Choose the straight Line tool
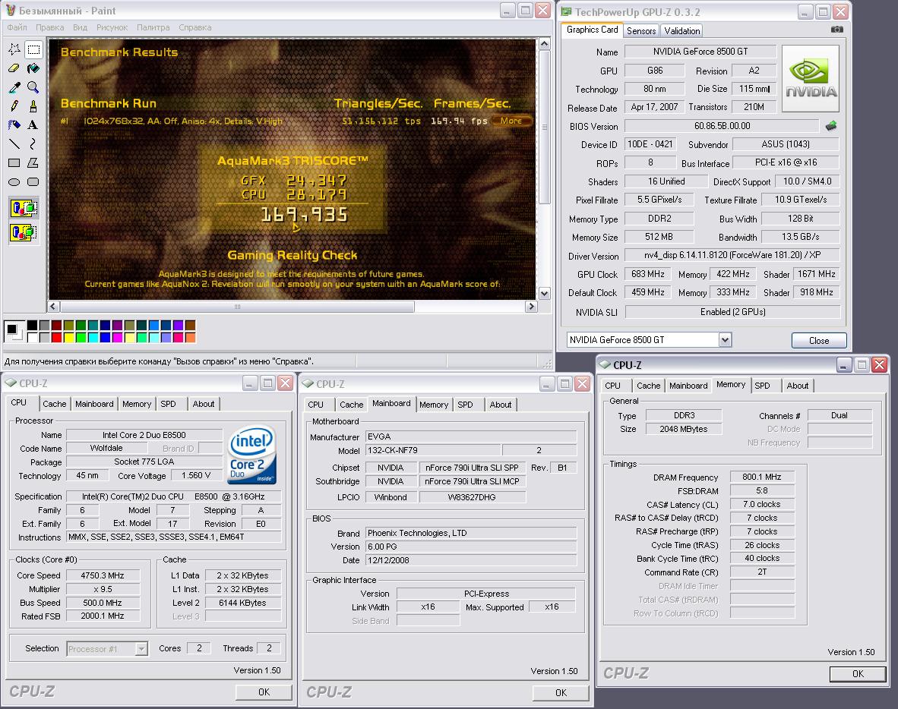Image resolution: width=898 pixels, height=709 pixels. point(14,143)
